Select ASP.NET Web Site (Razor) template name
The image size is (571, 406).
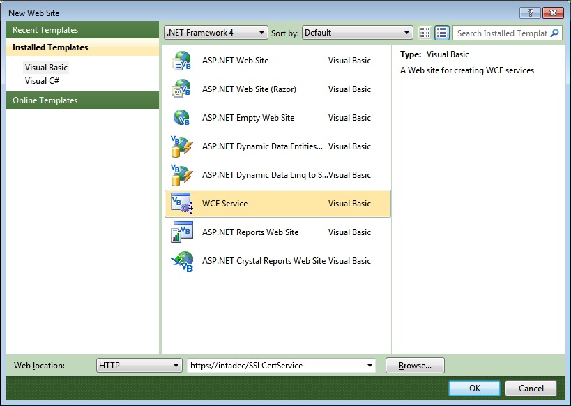click(249, 89)
